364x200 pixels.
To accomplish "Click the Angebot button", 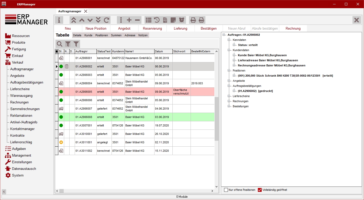I will [x=124, y=28].
